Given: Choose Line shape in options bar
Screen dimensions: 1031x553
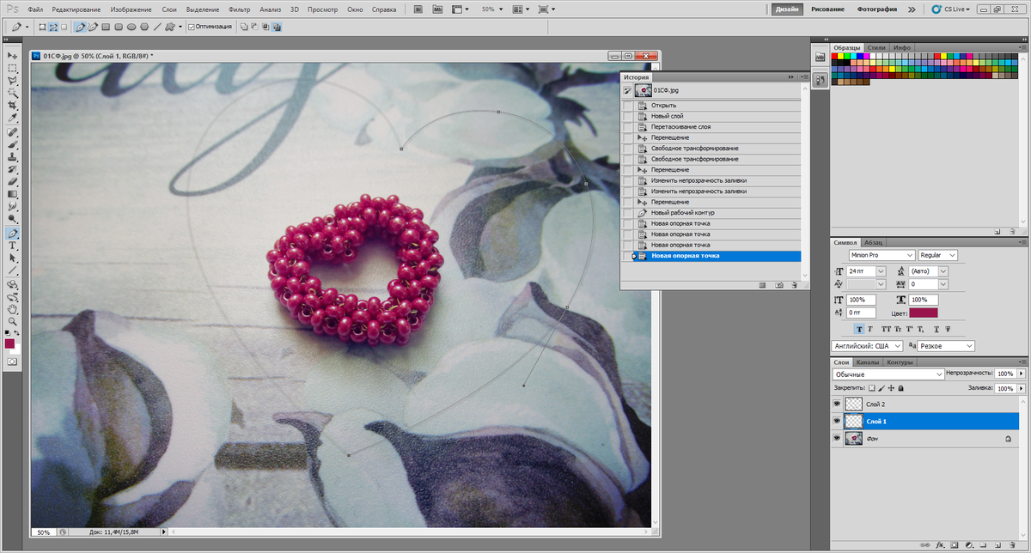Looking at the screenshot, I should click(x=157, y=27).
